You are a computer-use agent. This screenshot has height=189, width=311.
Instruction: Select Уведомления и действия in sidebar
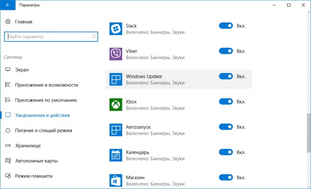pyautogui.click(x=43, y=115)
